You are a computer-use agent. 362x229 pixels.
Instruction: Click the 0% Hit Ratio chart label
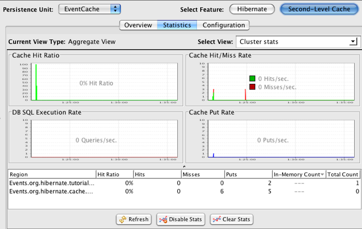(x=96, y=83)
